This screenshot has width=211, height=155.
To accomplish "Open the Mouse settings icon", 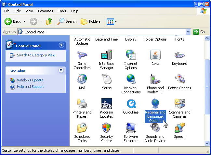I will [x=106, y=79].
